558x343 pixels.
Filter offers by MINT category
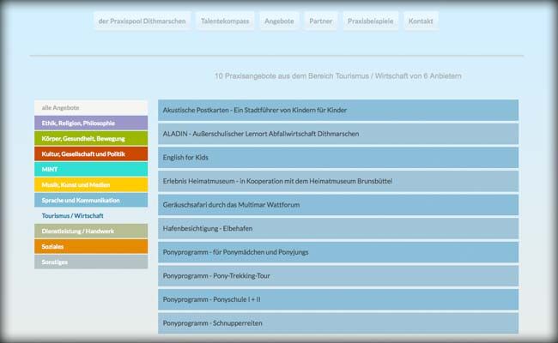click(x=91, y=170)
